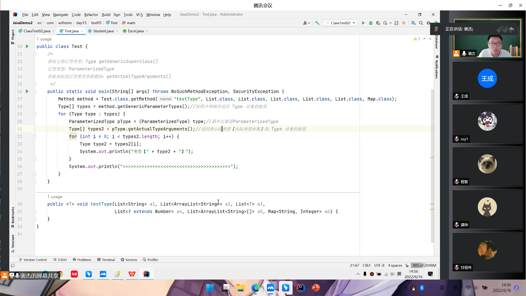Open Search Everywhere magnifier icon
This screenshot has width=526, height=296.
coord(421,23)
